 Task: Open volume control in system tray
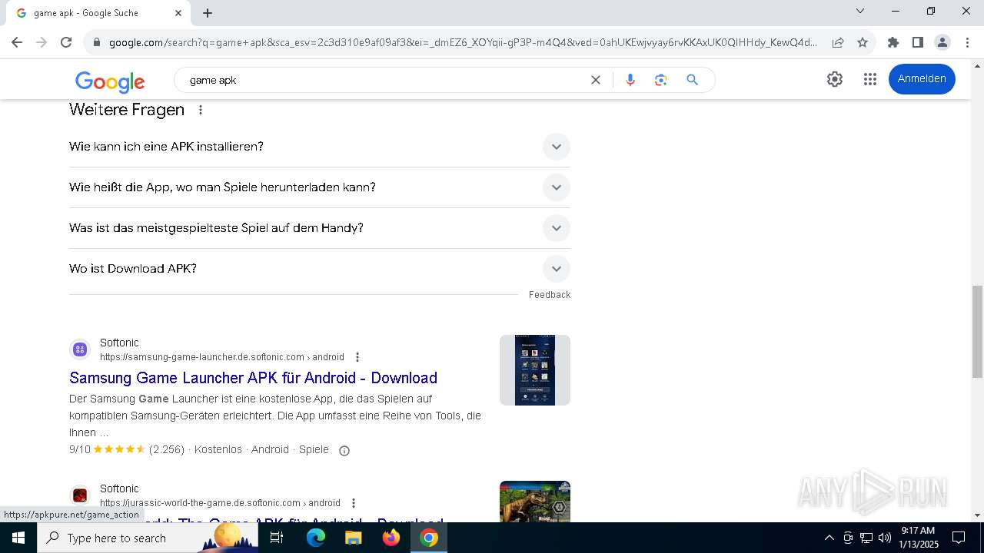[x=884, y=538]
